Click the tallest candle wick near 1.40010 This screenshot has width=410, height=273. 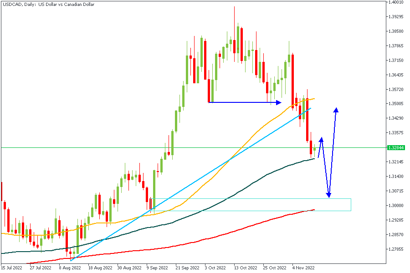coord(235,14)
